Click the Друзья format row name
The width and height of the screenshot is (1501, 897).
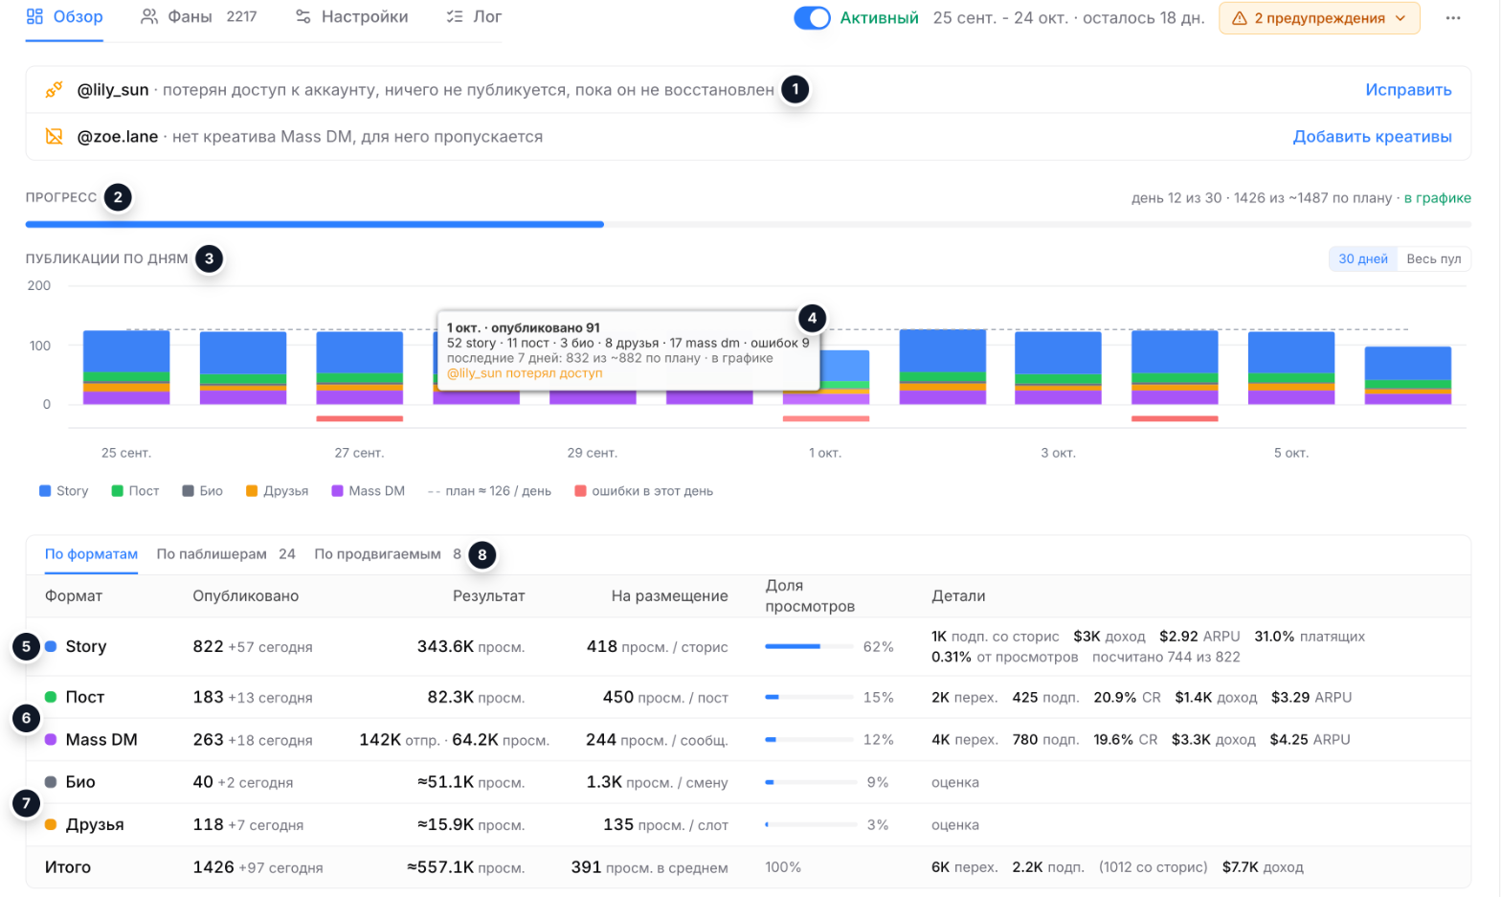click(x=95, y=825)
